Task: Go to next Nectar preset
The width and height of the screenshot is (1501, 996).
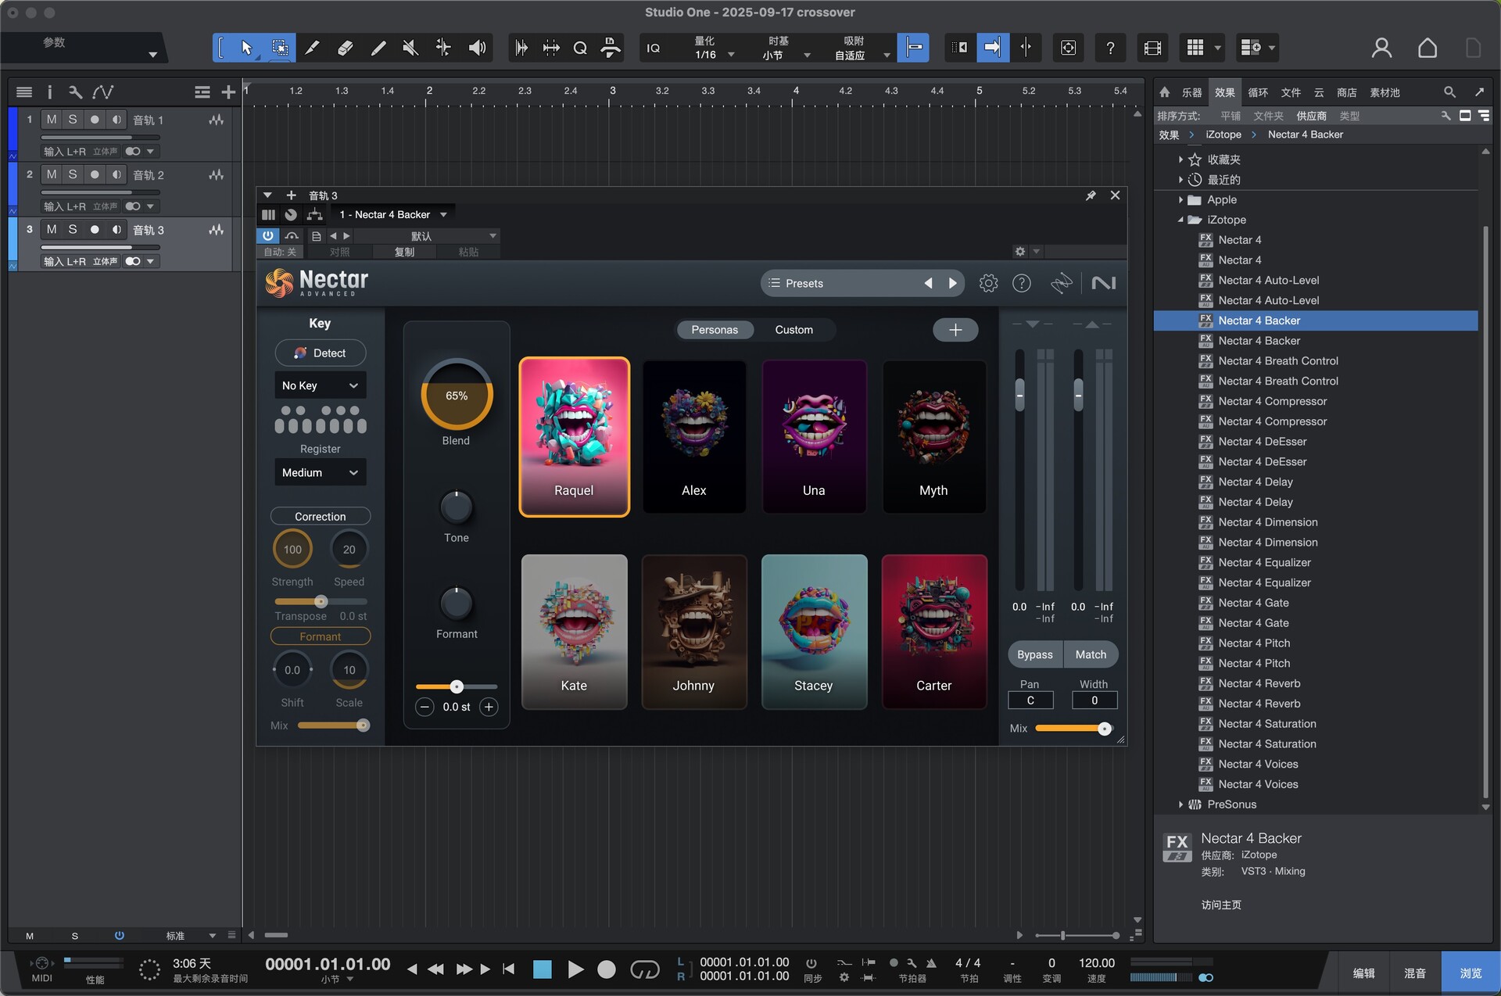Action: point(952,283)
